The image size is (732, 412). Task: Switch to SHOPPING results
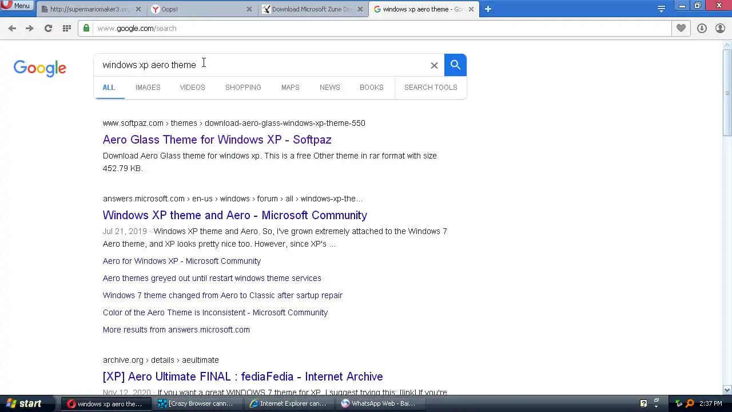[243, 88]
